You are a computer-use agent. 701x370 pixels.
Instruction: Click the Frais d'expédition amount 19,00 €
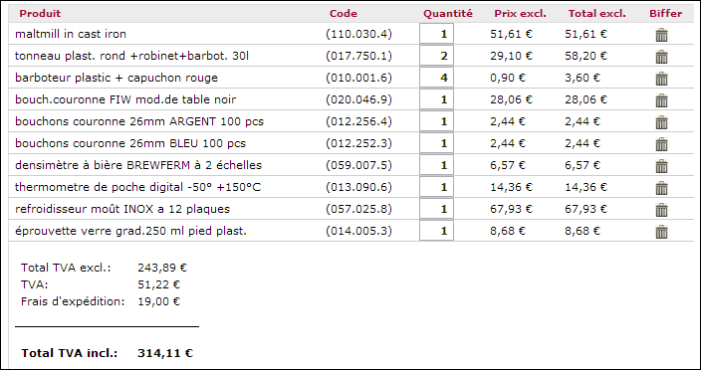tap(158, 301)
